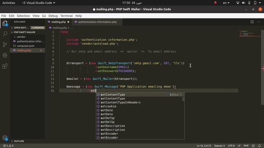Open the Search view in activity bar

tap(5, 34)
